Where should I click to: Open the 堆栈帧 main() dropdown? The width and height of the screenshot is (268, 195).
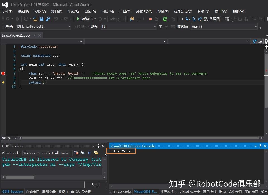(223, 26)
